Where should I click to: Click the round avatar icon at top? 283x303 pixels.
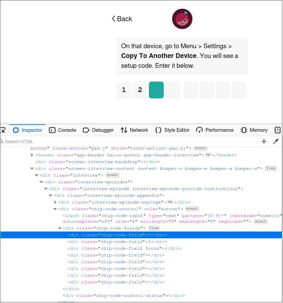(183, 19)
